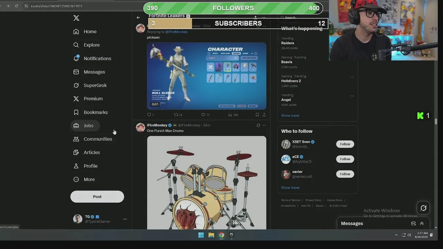Click Grok icon on the drums post
Screen dimensions: 443x249
[x=258, y=125]
